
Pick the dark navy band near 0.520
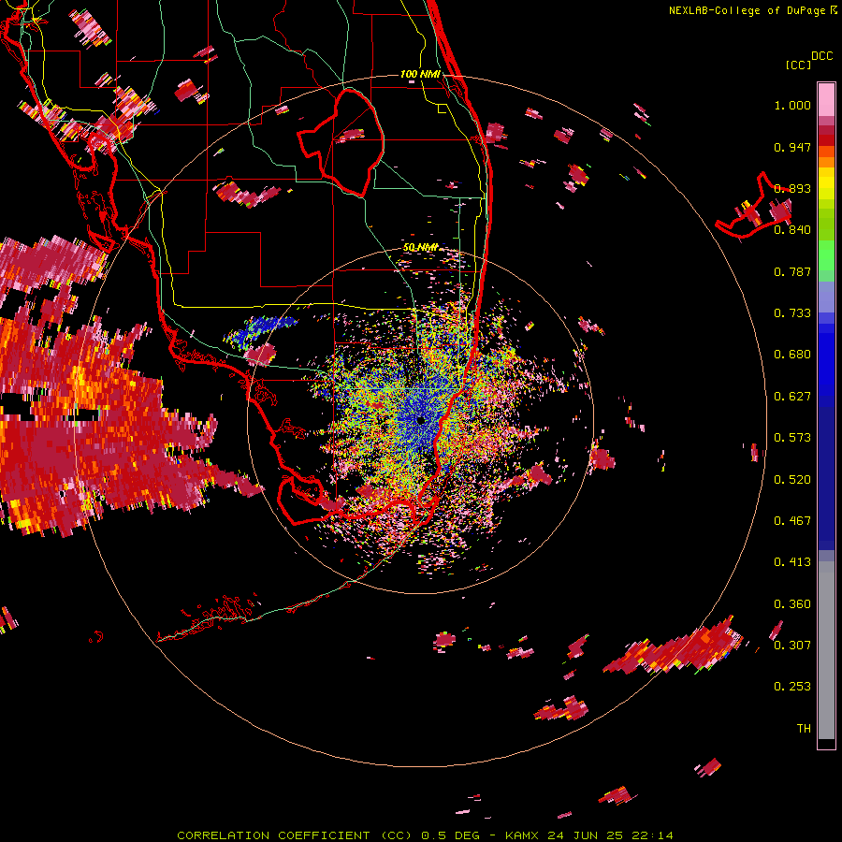pyautogui.click(x=826, y=478)
